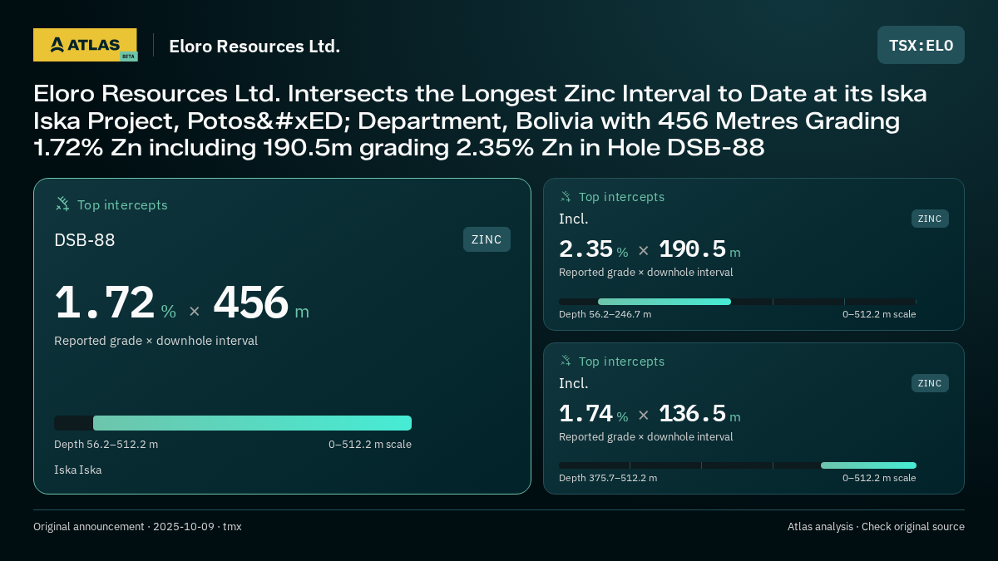Click 'Depth 56.2–246.7 m' label
The image size is (998, 561).
point(605,314)
